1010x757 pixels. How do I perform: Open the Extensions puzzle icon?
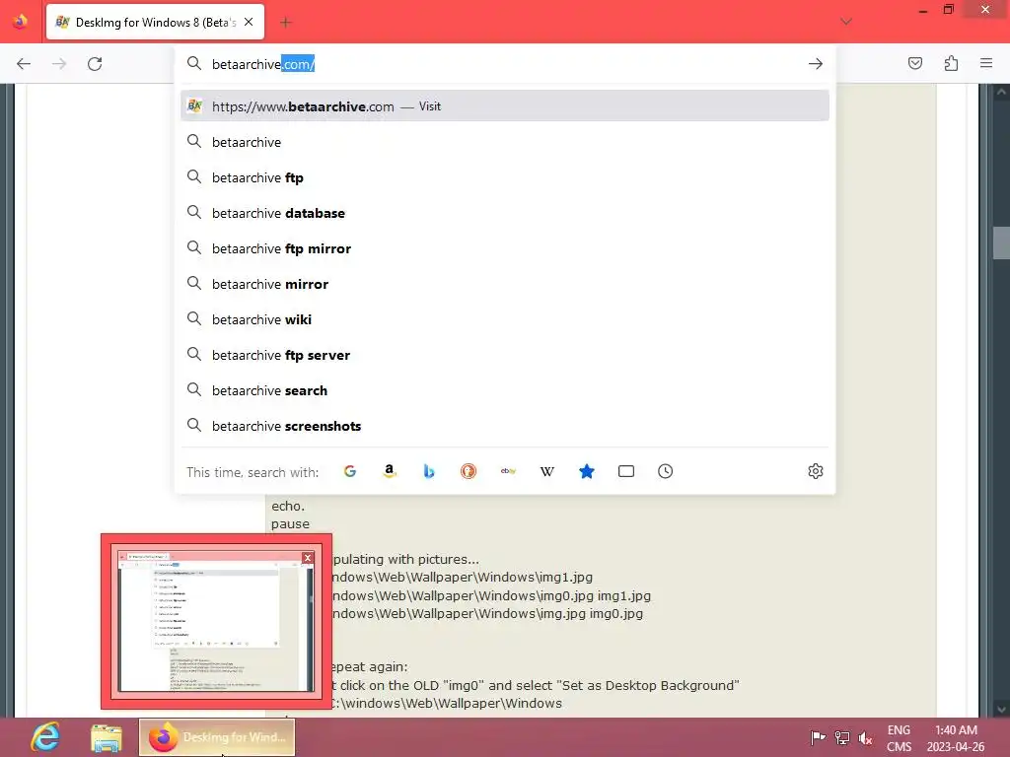click(952, 63)
